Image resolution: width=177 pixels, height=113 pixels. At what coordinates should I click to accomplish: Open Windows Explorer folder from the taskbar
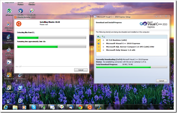click(15, 107)
